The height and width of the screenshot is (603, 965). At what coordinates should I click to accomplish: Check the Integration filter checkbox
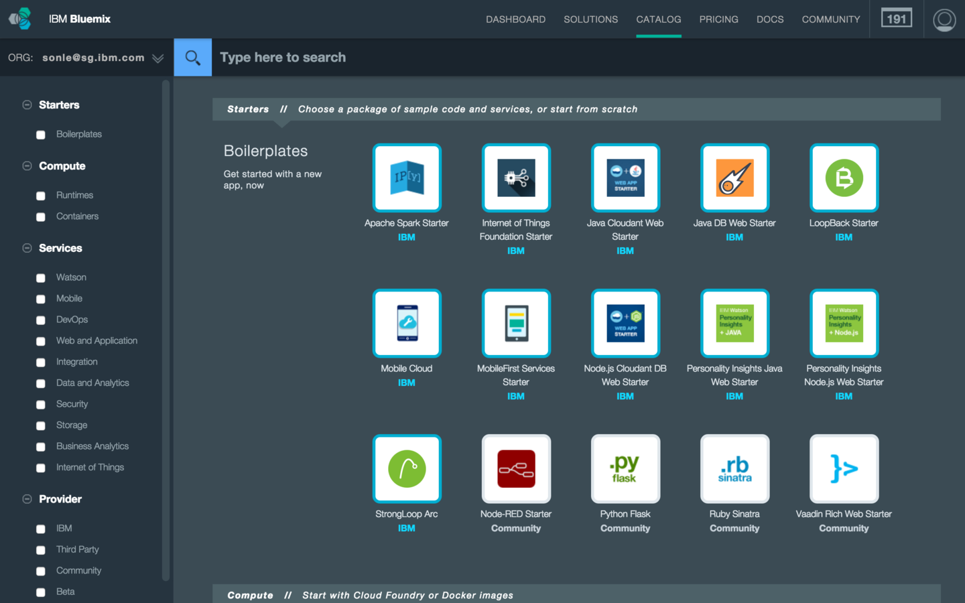[41, 362]
